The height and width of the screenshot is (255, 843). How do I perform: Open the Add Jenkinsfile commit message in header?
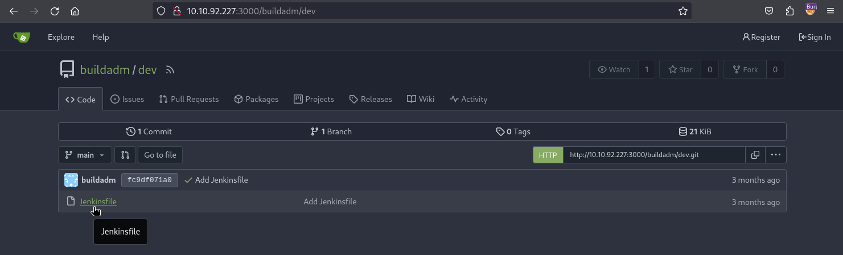click(x=221, y=180)
